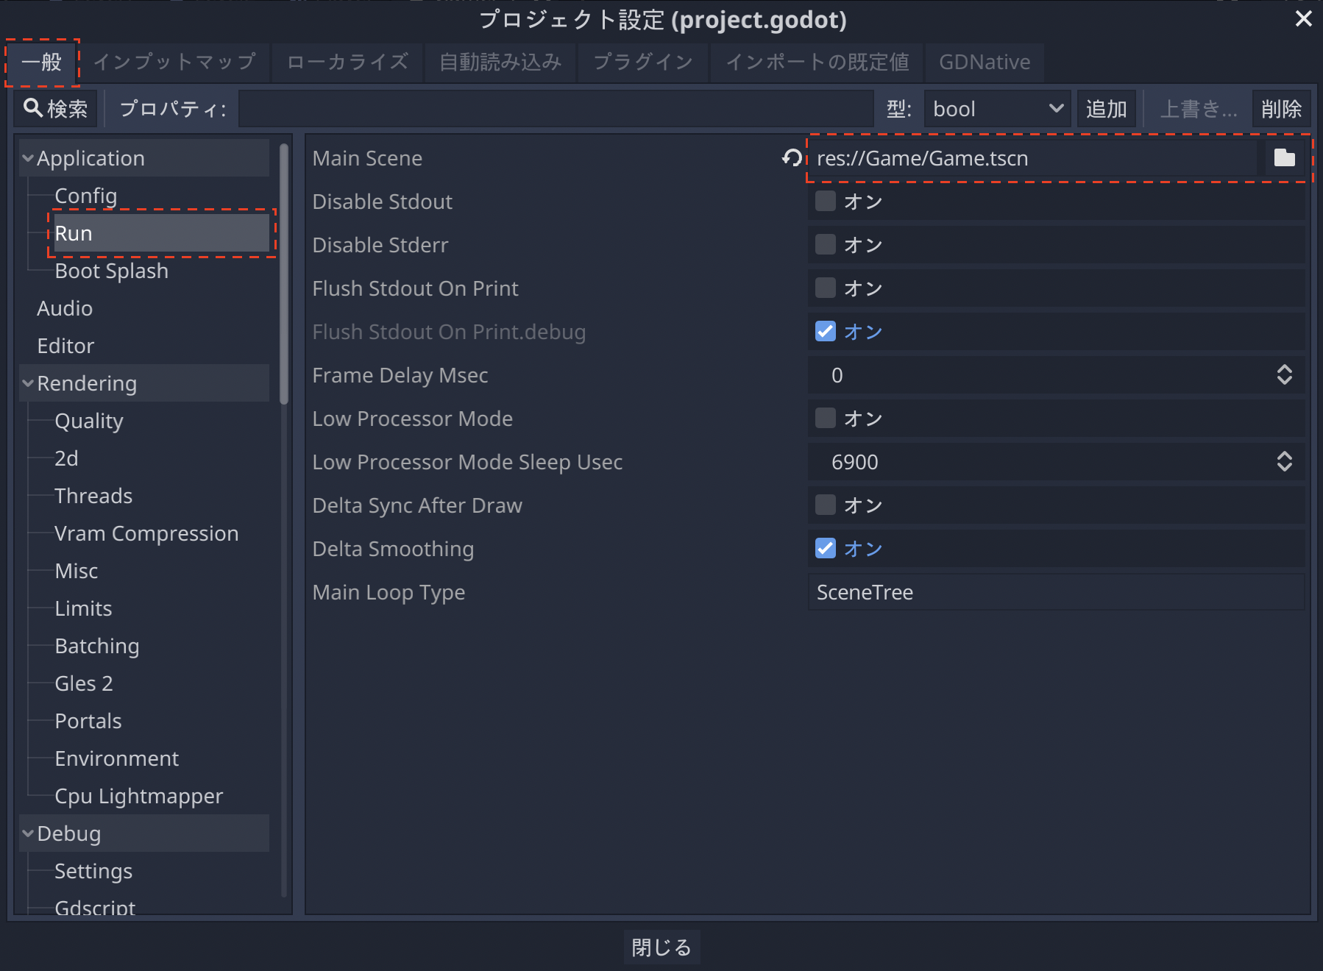Open the 自動読み込み tab
This screenshot has width=1323, height=971.
[x=500, y=63]
